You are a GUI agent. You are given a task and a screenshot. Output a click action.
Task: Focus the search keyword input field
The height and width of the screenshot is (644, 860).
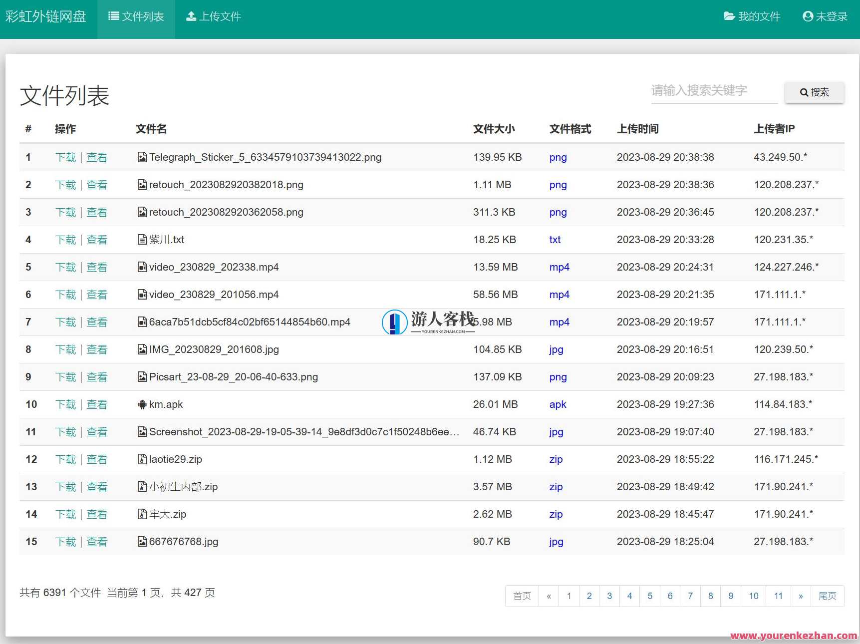[714, 91]
